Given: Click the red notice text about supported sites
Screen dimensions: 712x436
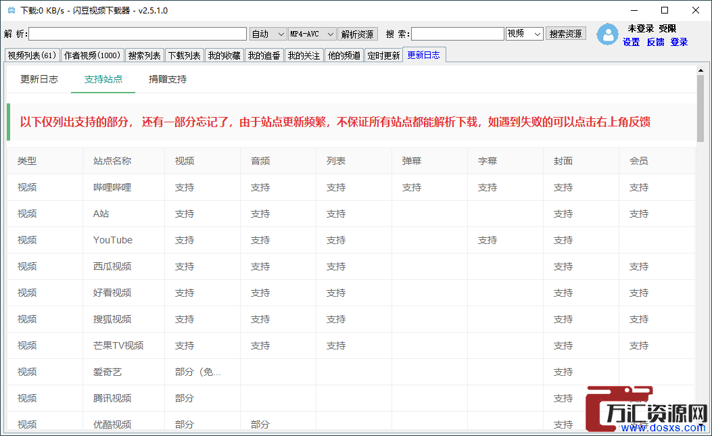Looking at the screenshot, I should (335, 122).
